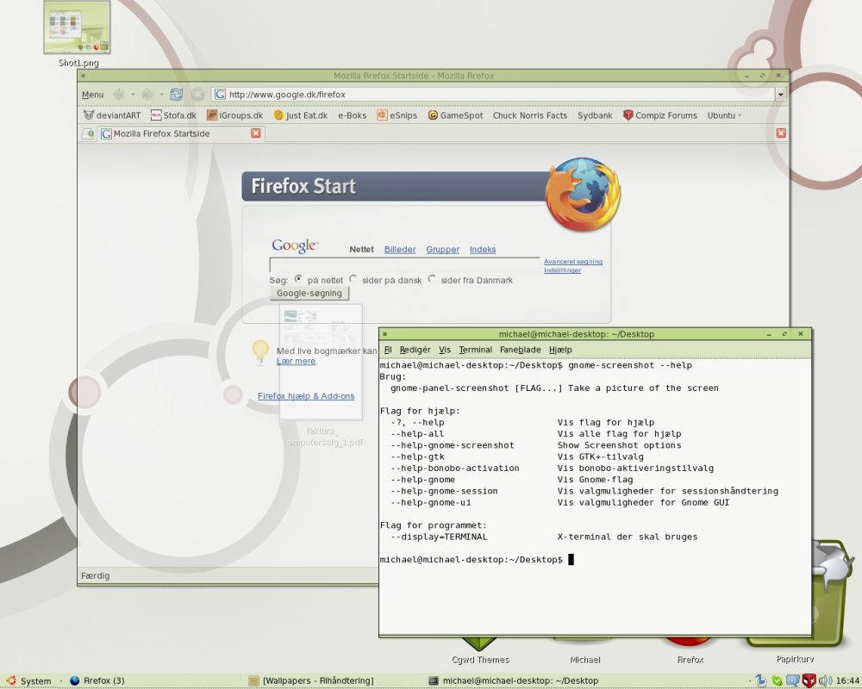Switch to the terminal taskbar entry

514,680
